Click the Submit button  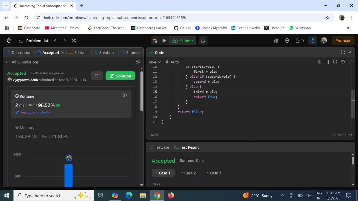(183, 40)
